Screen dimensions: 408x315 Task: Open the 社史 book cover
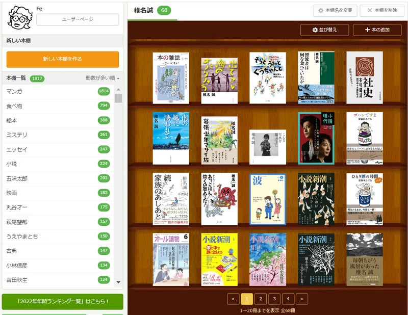[364, 77]
